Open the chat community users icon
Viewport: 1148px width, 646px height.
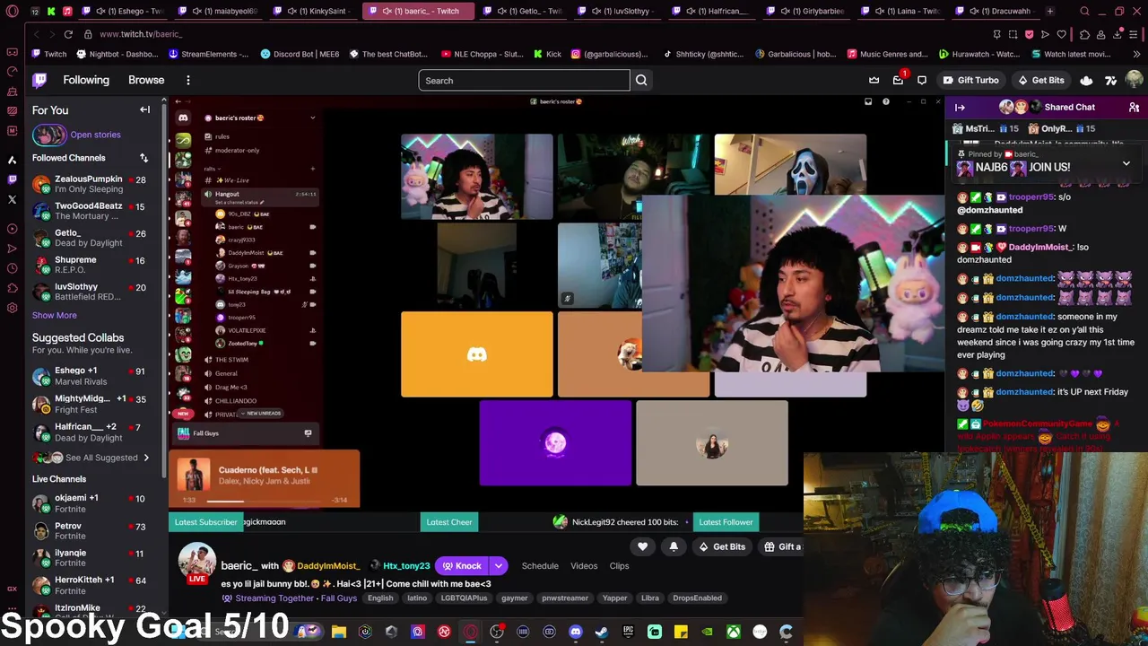pyautogui.click(x=1134, y=107)
